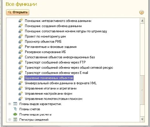Screen dimensions: 150x127
Task: Click icon beside Транспорт сообщений обмена через FTP
Action: tap(21, 62)
